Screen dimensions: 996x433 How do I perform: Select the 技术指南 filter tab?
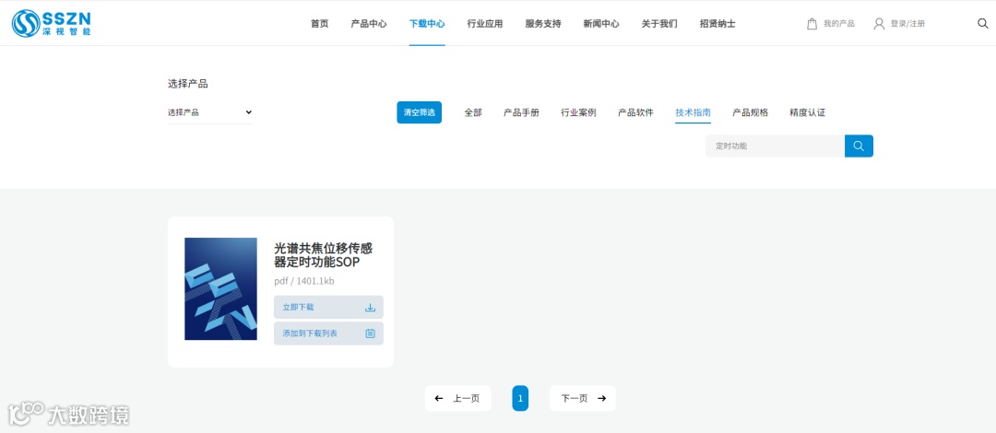(x=693, y=112)
